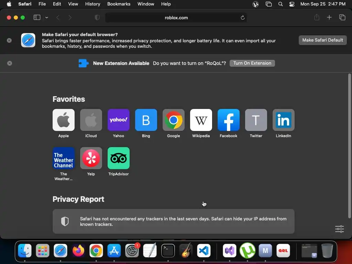Open the Privacy Report details box

click(174, 221)
